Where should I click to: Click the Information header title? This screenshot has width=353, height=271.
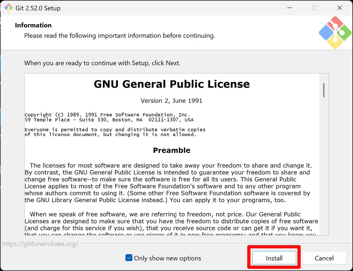(33, 25)
